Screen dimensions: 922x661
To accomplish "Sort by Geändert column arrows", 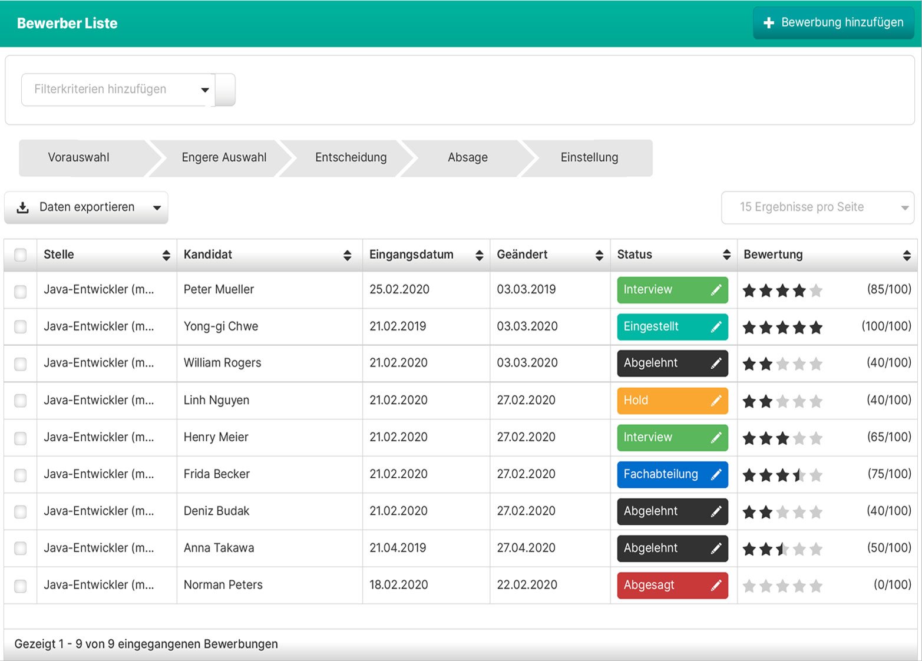I will [x=599, y=255].
